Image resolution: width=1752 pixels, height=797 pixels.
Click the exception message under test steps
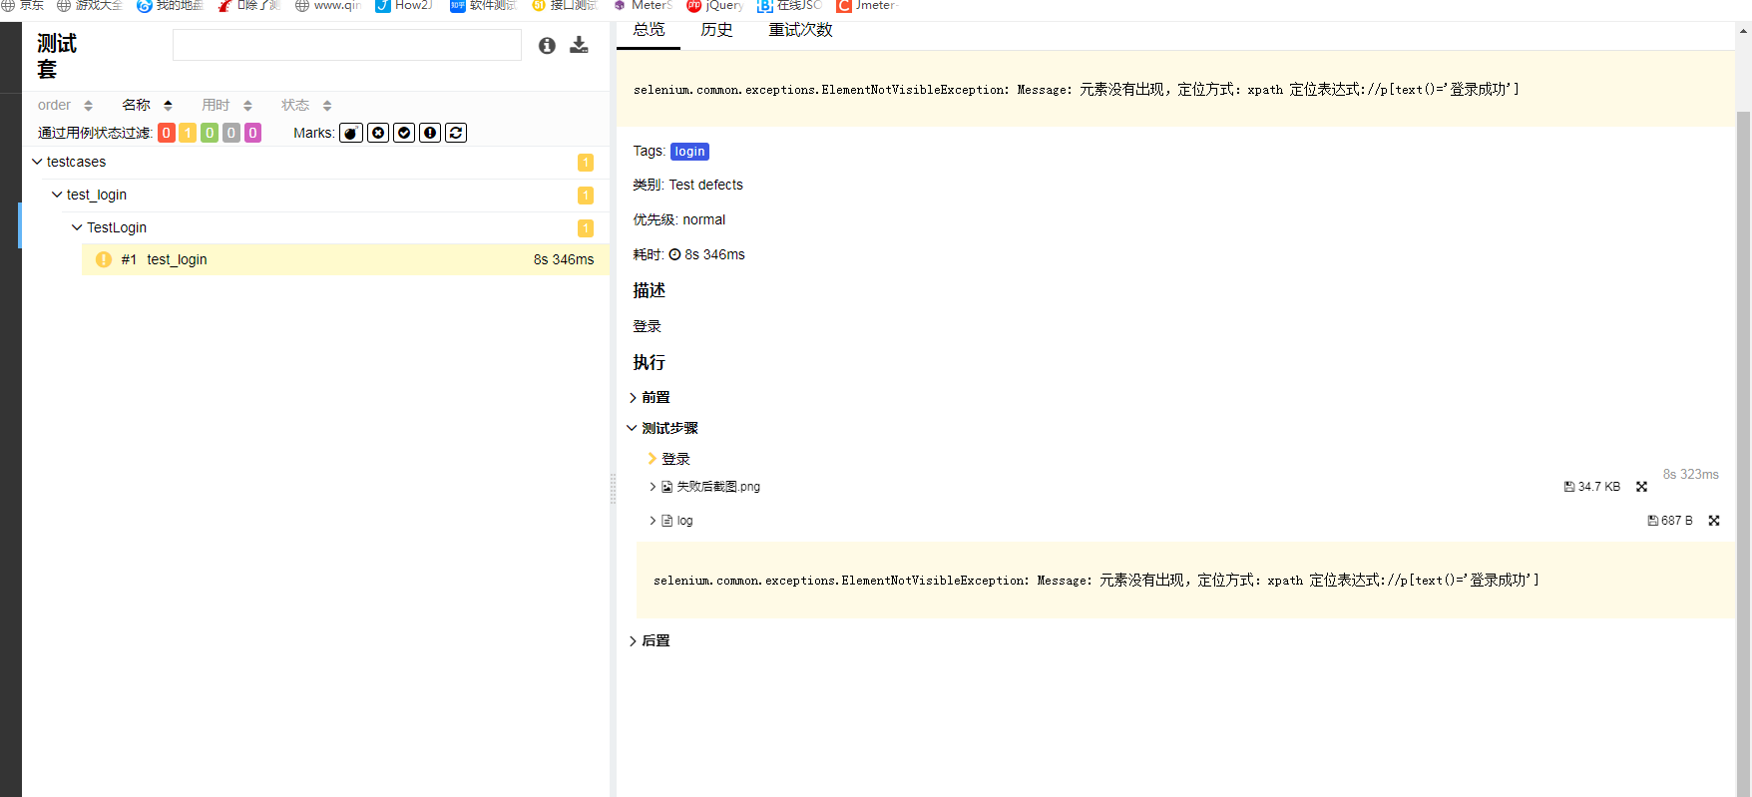click(1185, 580)
